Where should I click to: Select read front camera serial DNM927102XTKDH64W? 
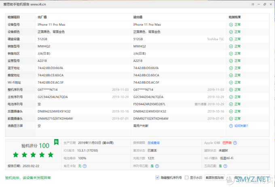pos(151,119)
